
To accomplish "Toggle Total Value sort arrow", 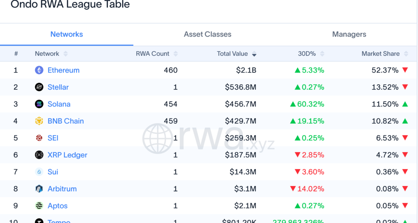I will click(254, 54).
